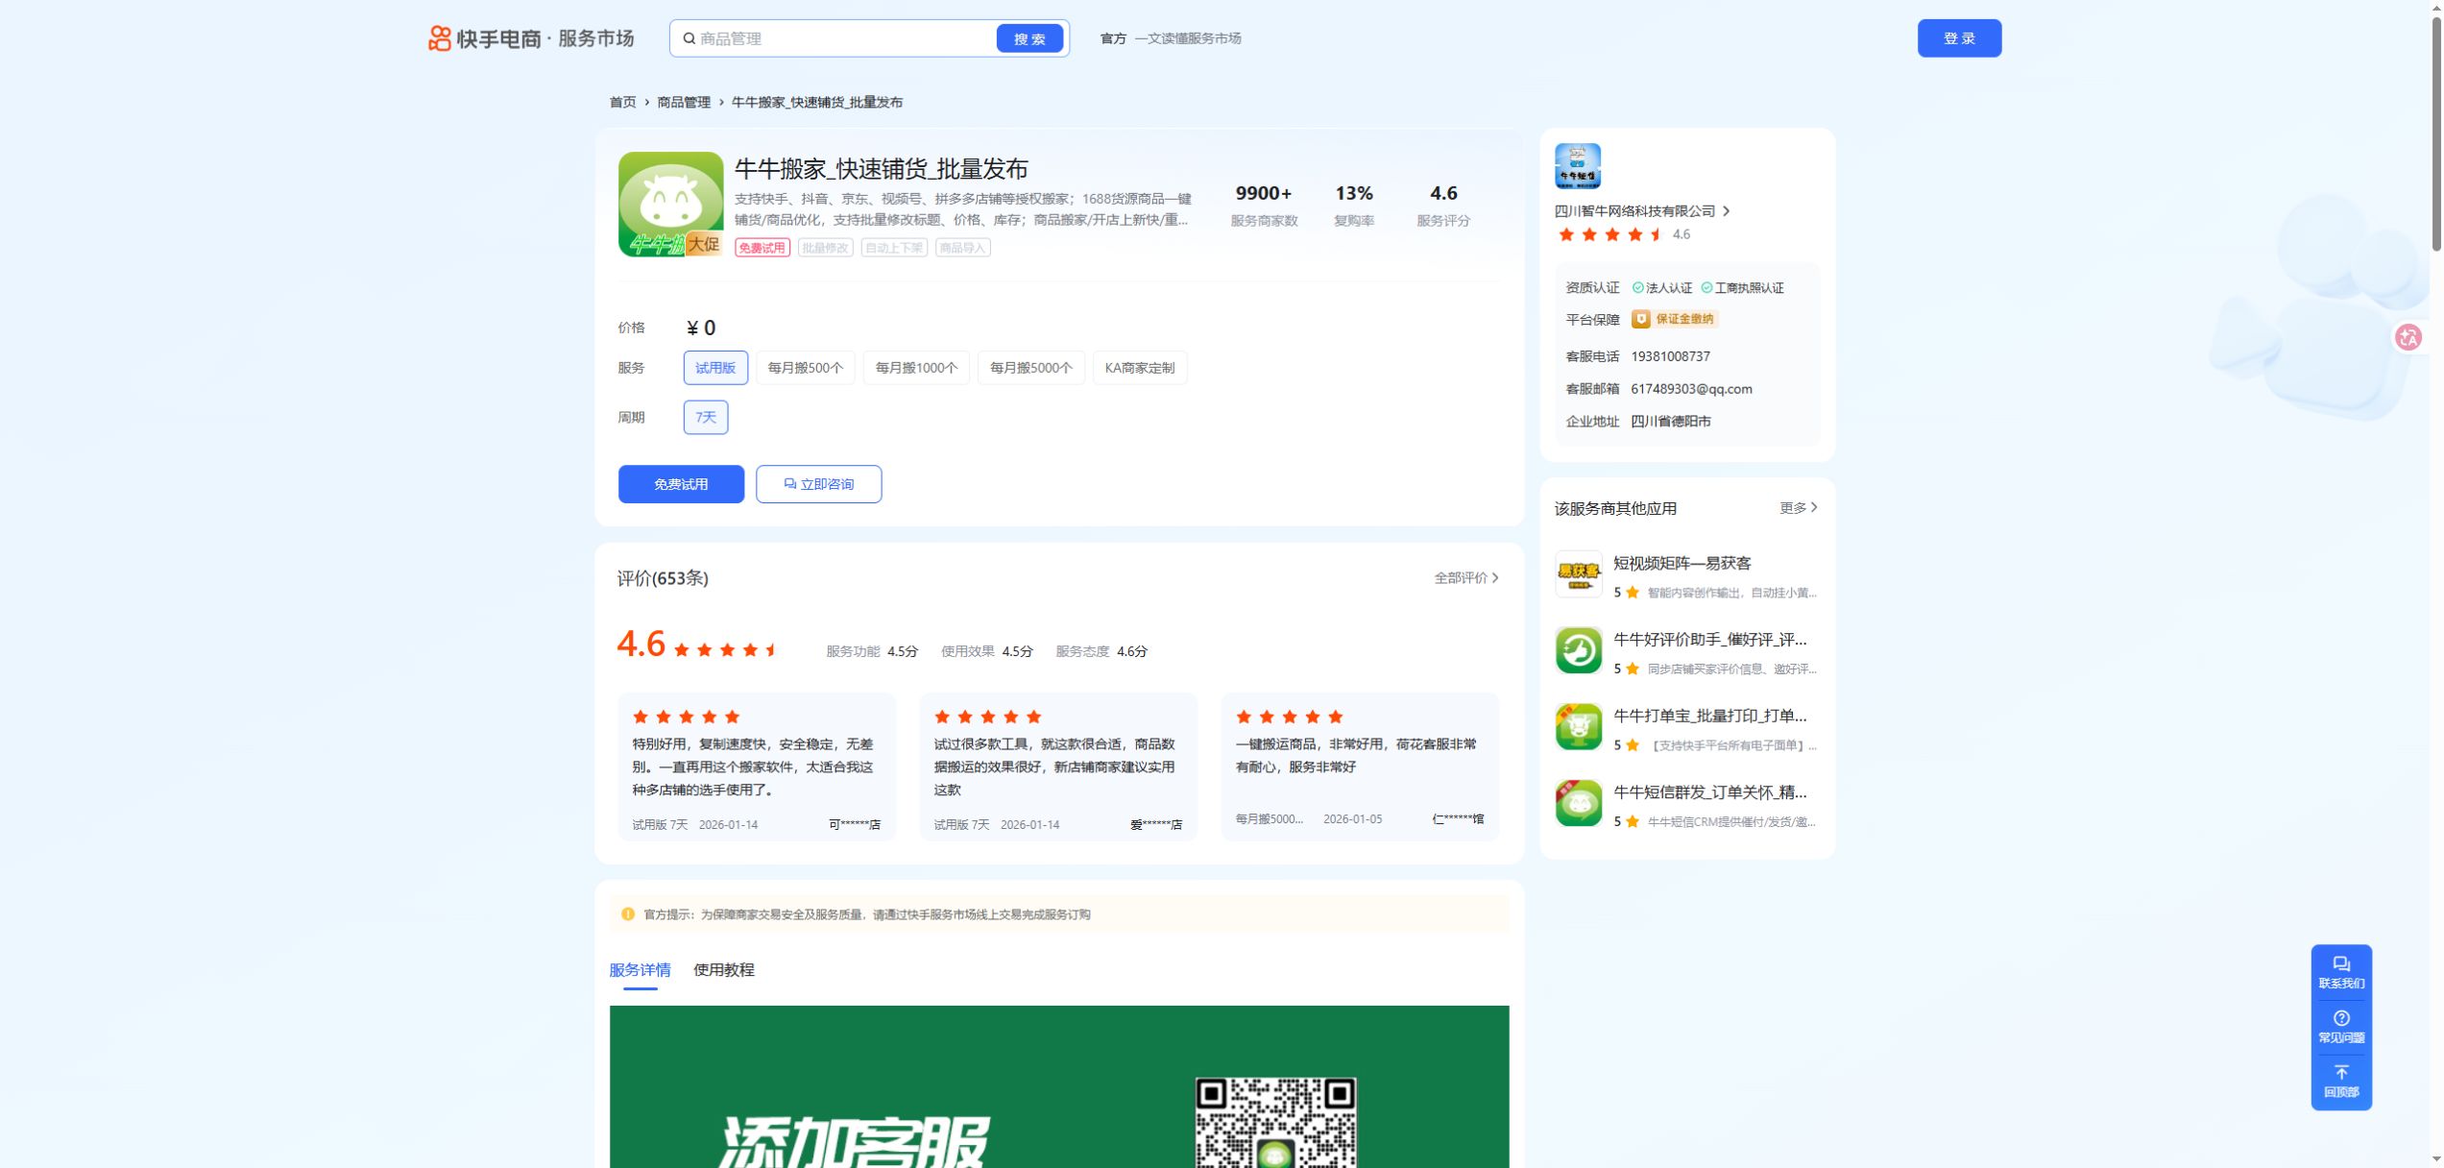This screenshot has height=1168, width=2444.
Task: Click the provider company logo image
Action: pyautogui.click(x=1577, y=166)
